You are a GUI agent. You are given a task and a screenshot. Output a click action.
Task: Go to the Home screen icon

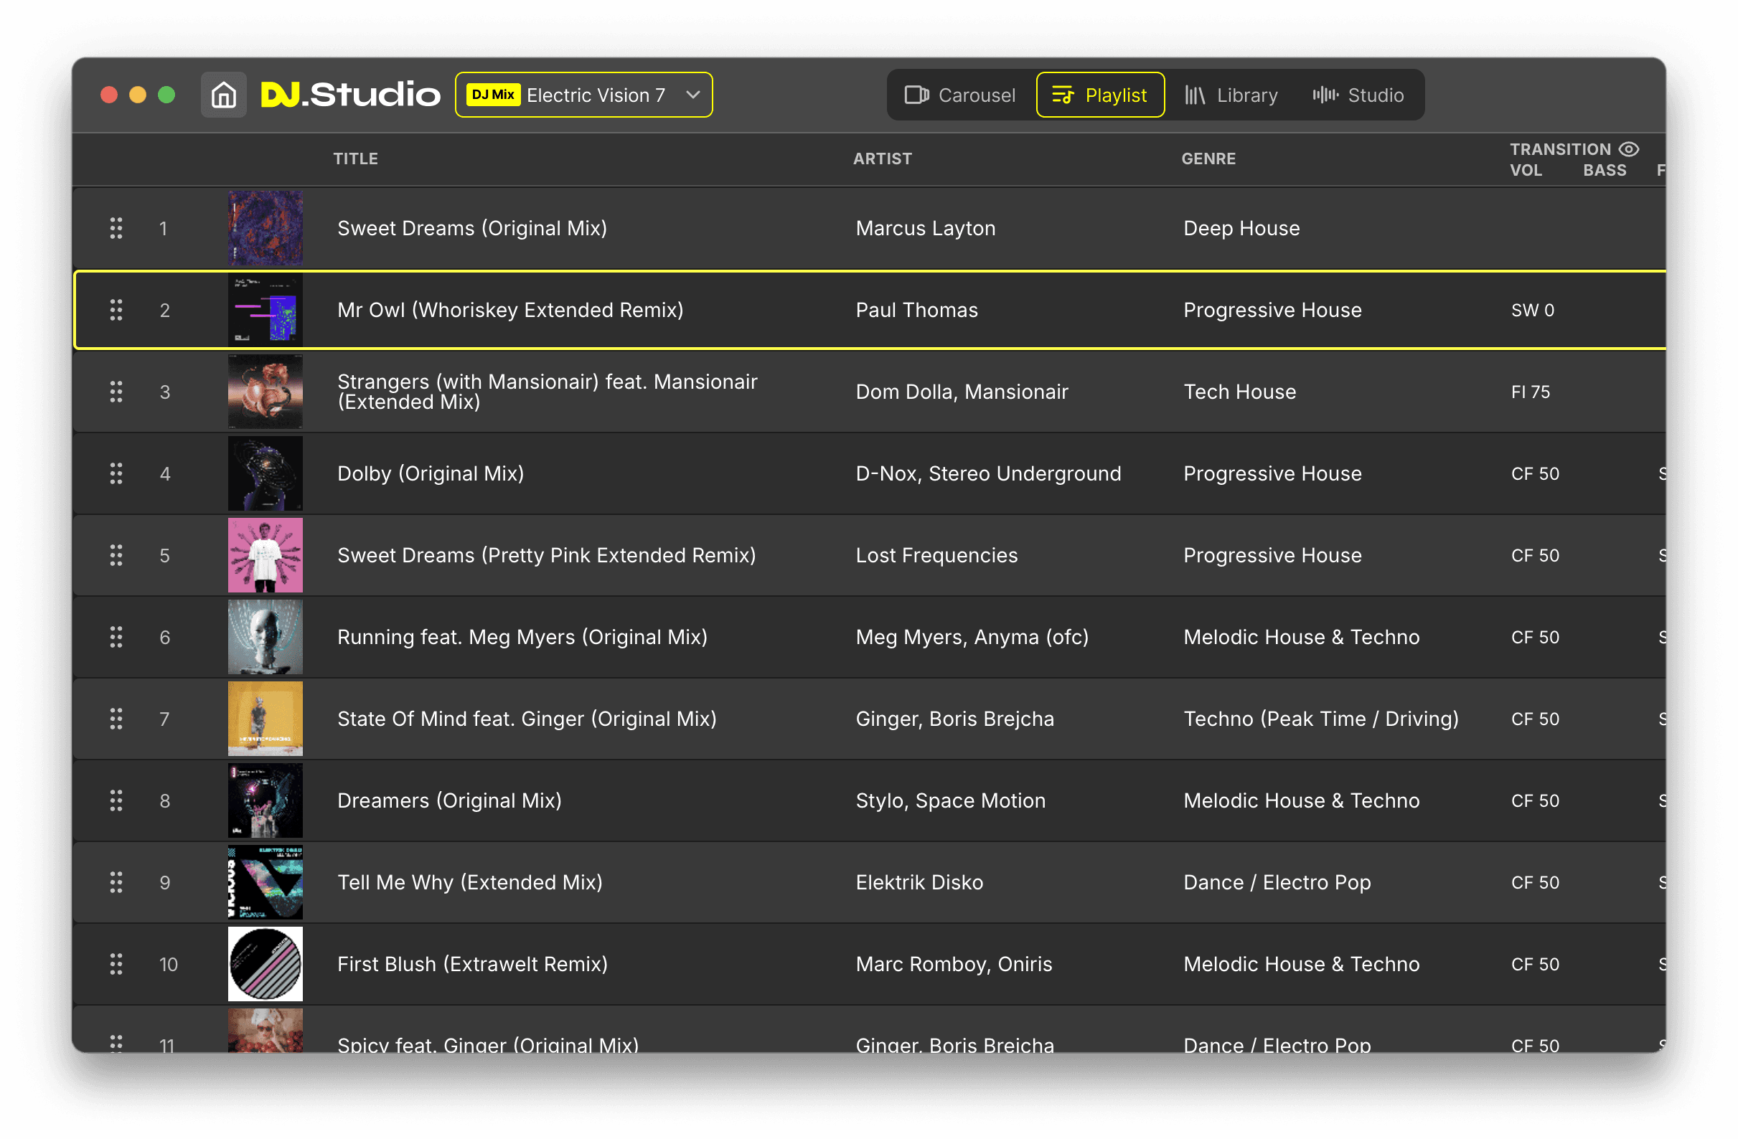223,95
